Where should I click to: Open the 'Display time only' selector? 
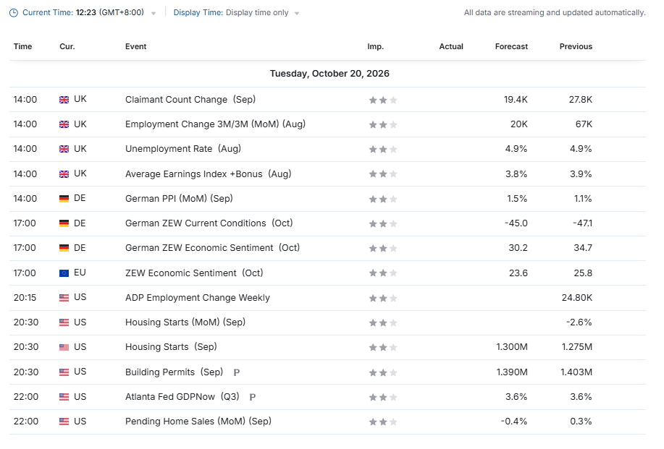pos(257,13)
